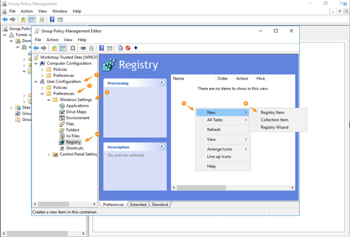Collapse the Processing panel
The height and width of the screenshot is (237, 350).
tap(162, 83)
